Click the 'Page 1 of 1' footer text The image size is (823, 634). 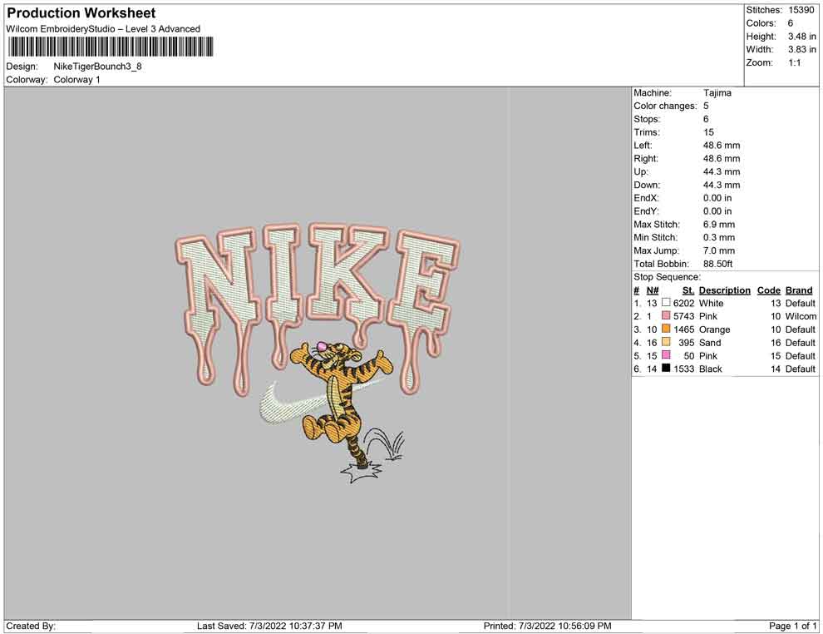tap(792, 626)
